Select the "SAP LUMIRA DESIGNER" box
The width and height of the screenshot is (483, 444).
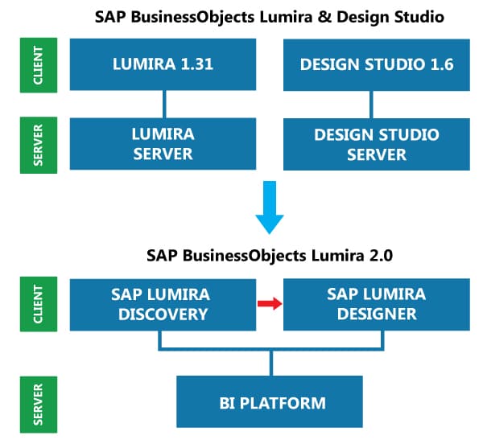click(377, 304)
